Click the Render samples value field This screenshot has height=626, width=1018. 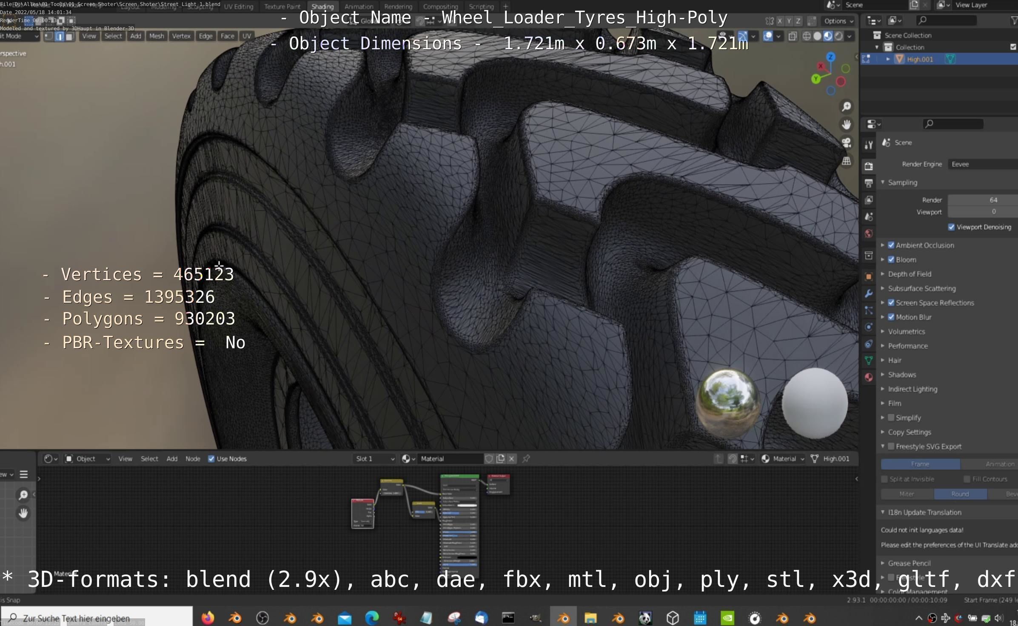(x=983, y=200)
